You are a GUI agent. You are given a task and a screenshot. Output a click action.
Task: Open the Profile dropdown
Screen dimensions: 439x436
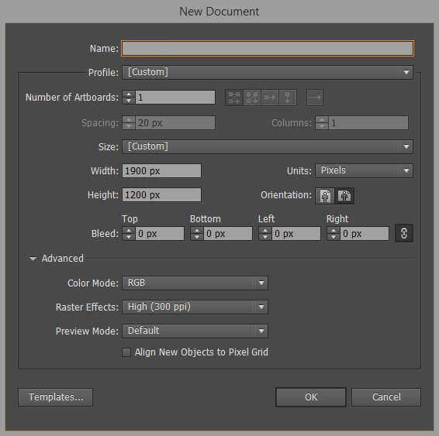tap(268, 72)
